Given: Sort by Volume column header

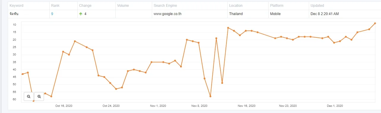Looking at the screenshot, I should coord(123,6).
